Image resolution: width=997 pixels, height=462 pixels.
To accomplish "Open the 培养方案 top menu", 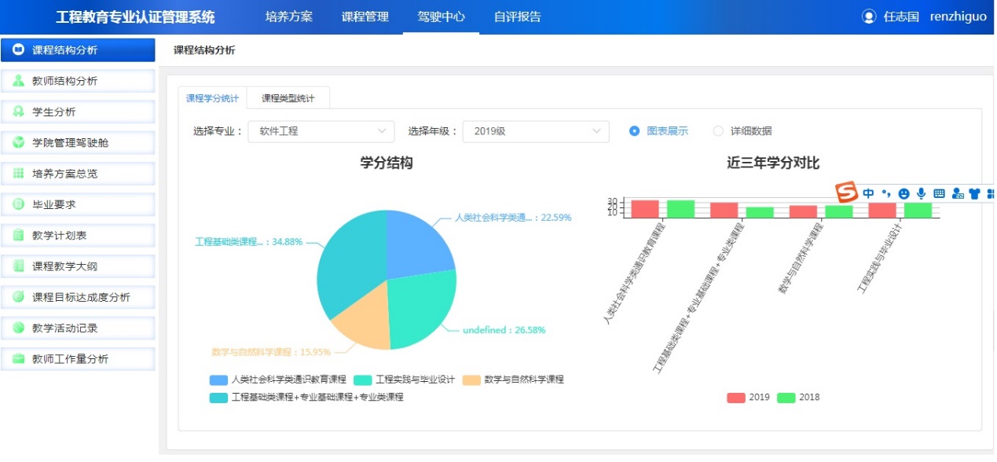I will pos(288,16).
